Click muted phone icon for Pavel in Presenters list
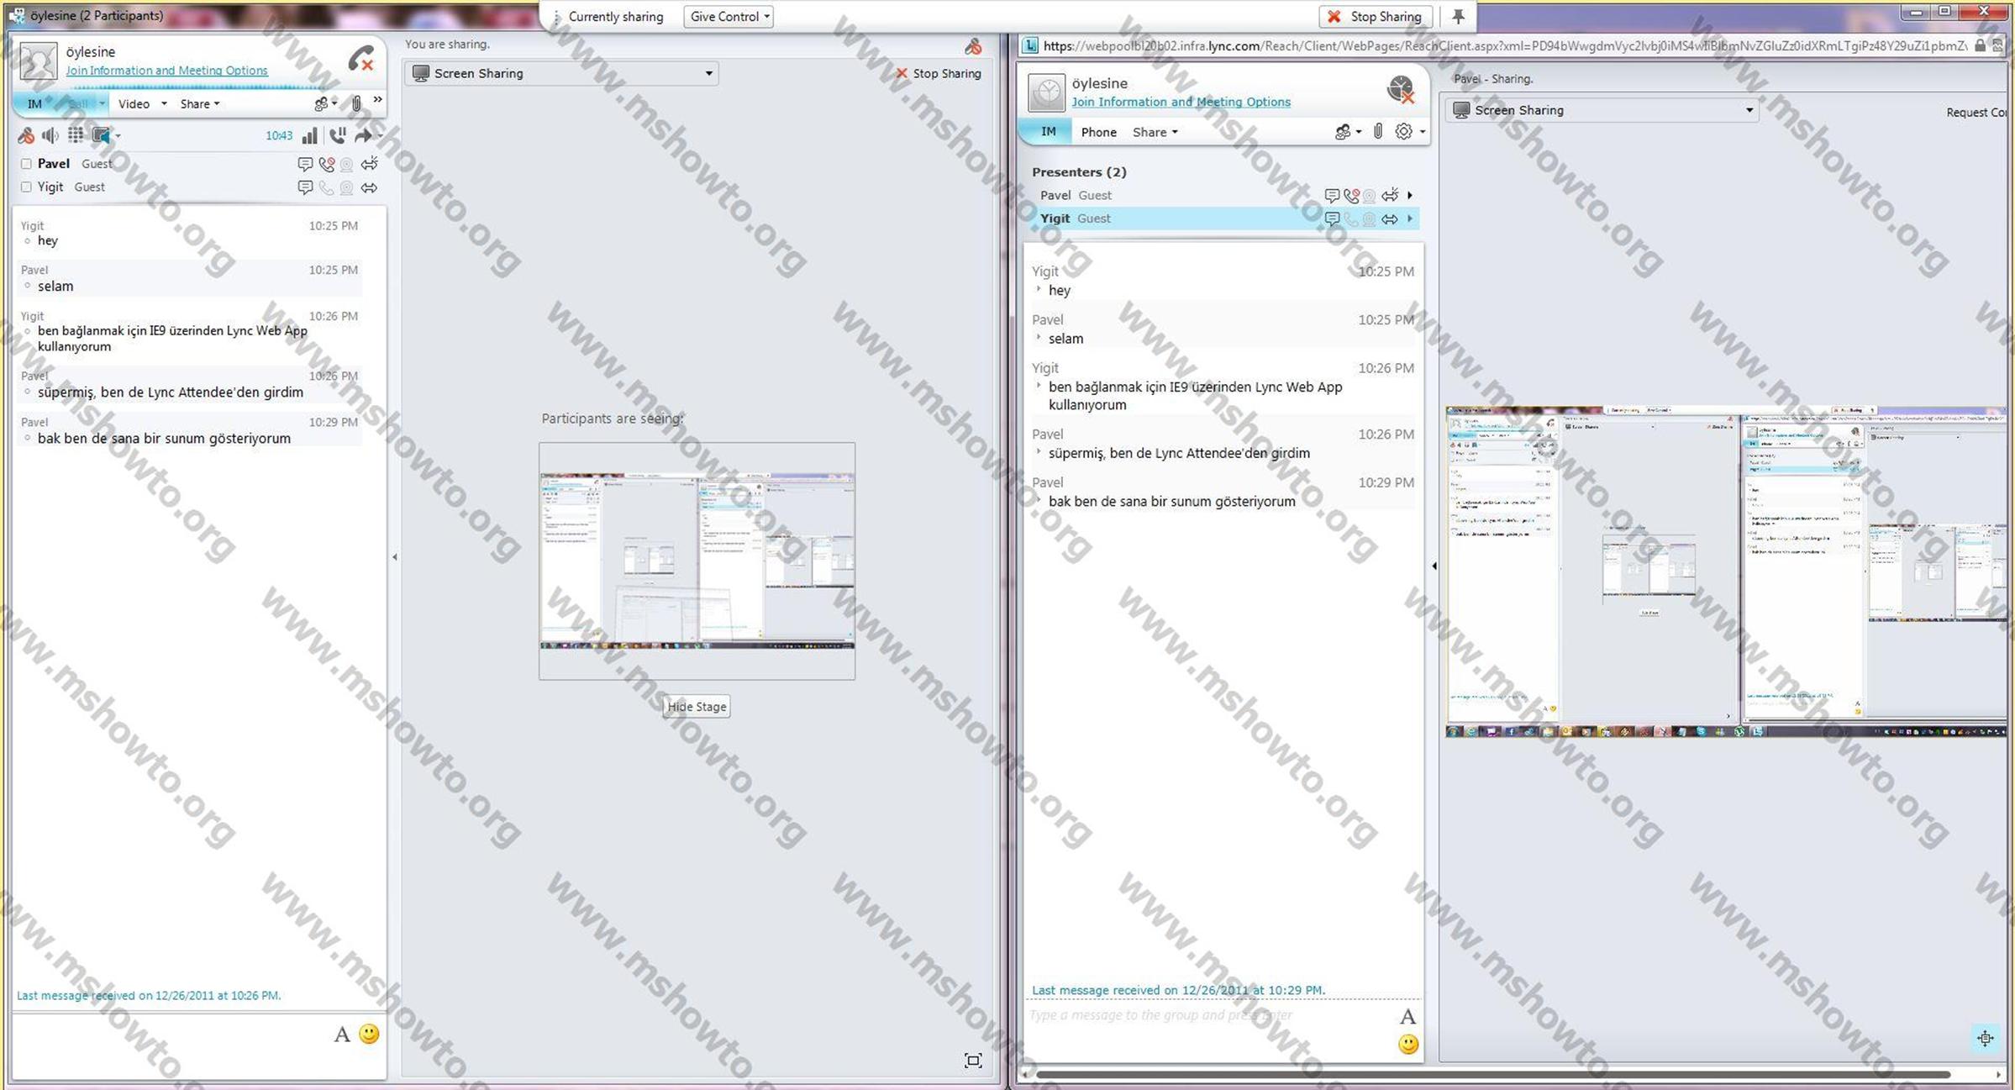Screen dimensions: 2015x1090 pyautogui.click(x=1351, y=196)
